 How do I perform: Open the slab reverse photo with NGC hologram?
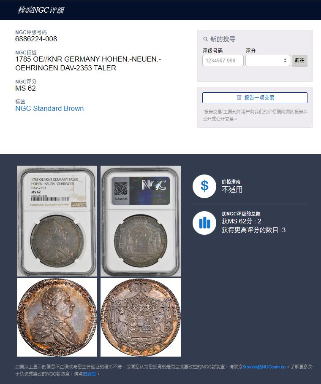141,221
